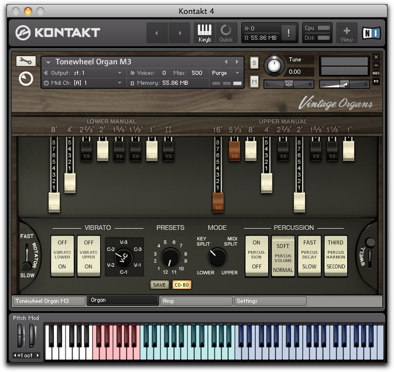This screenshot has height=372, width=394.
Task: Click upper manual 1' drawbar
Action: coord(348,150)
